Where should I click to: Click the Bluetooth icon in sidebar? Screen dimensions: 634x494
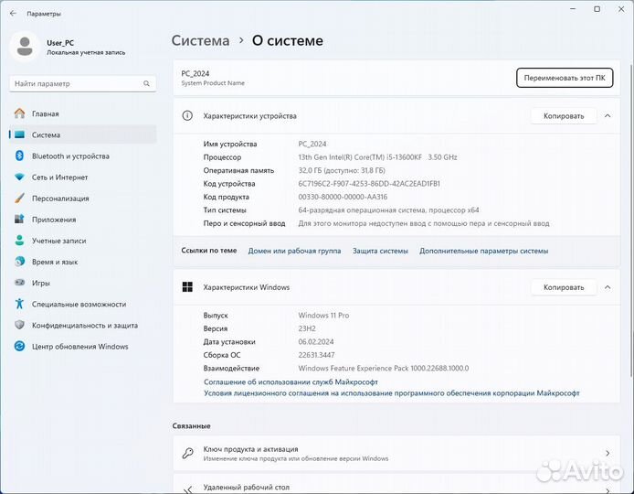click(x=19, y=156)
